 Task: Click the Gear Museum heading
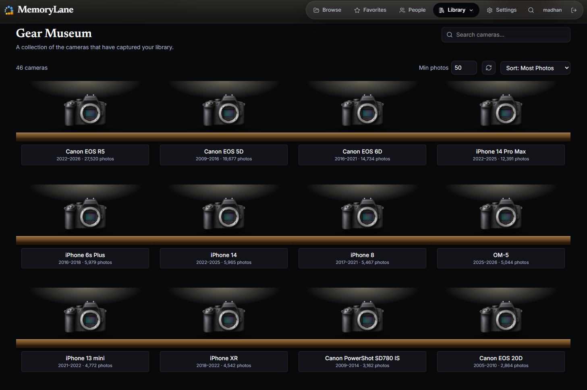(x=54, y=33)
